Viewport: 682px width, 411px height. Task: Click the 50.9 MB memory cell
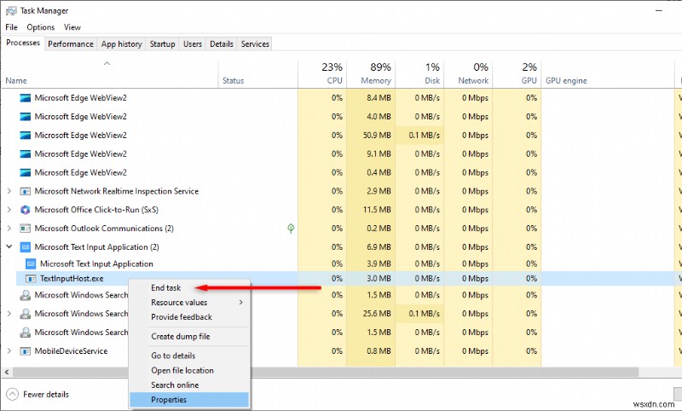click(371, 136)
